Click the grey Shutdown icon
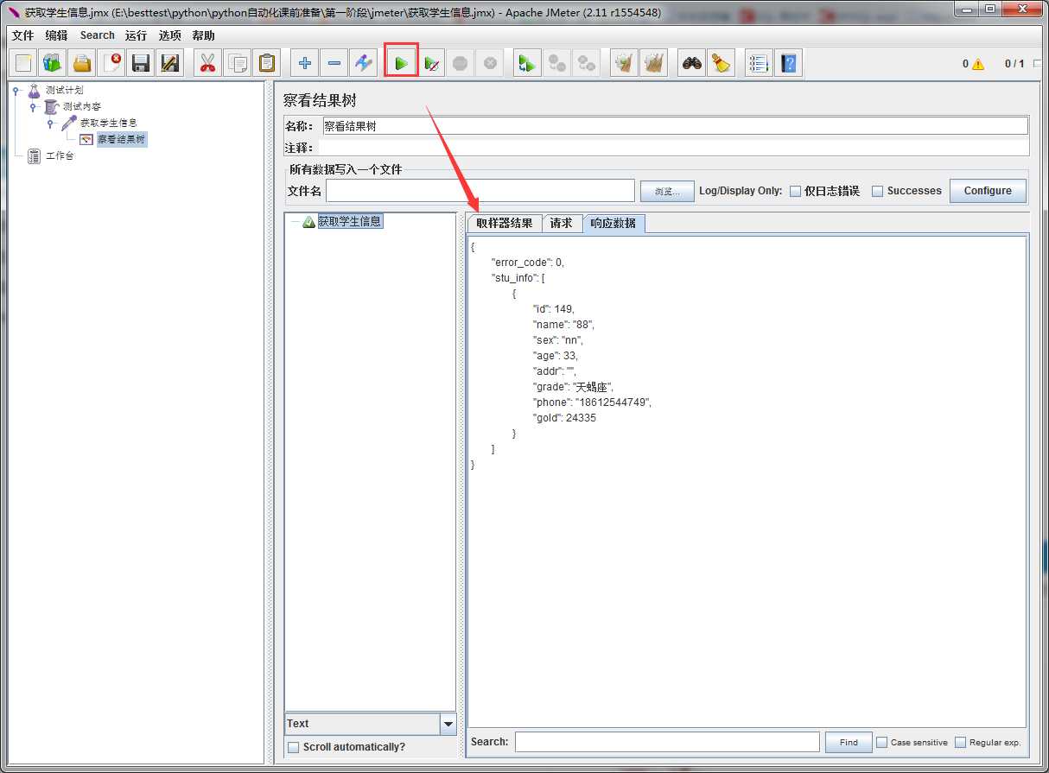 click(491, 63)
